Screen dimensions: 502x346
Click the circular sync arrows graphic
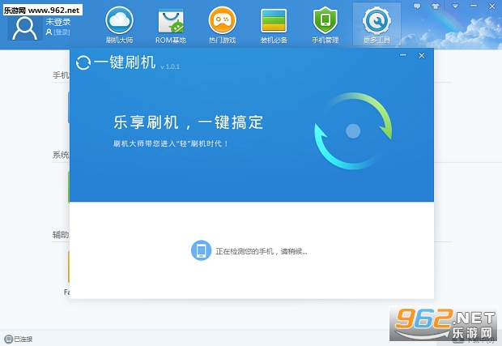pos(353,130)
